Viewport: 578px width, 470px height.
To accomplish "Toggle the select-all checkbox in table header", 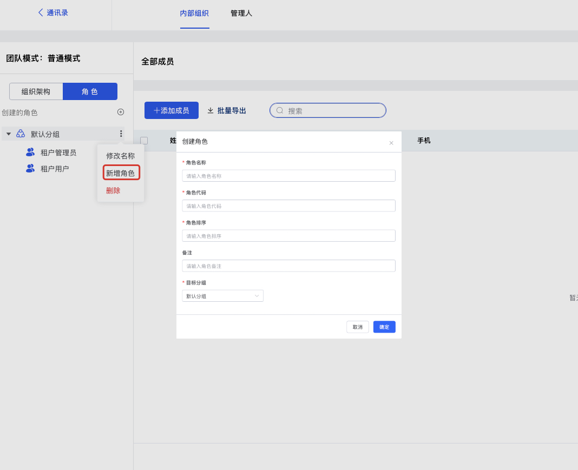I will pyautogui.click(x=144, y=141).
